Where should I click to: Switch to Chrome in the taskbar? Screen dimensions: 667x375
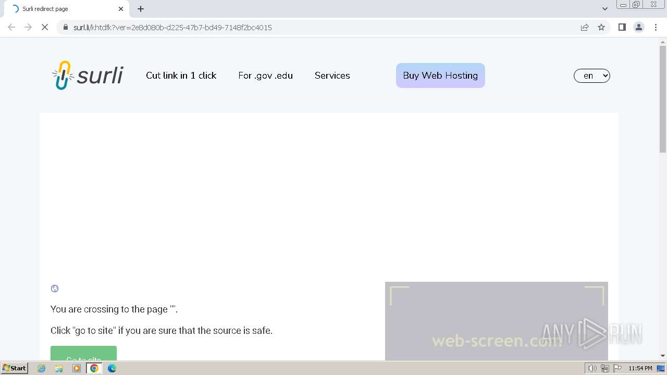[x=94, y=368]
